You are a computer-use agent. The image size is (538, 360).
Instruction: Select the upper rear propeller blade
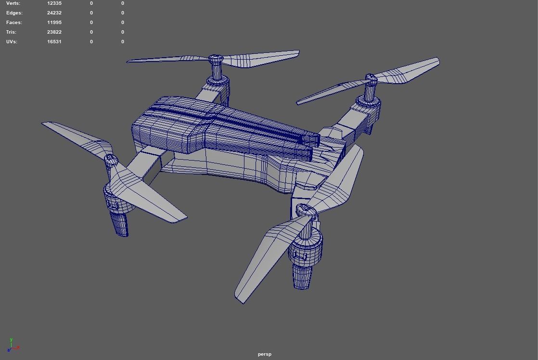point(261,59)
